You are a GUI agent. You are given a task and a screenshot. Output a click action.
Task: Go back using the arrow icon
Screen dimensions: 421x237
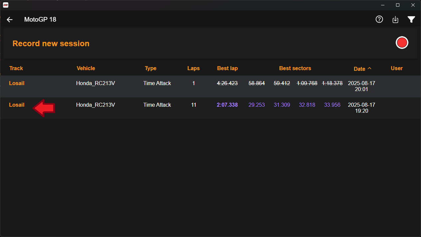[x=10, y=20]
